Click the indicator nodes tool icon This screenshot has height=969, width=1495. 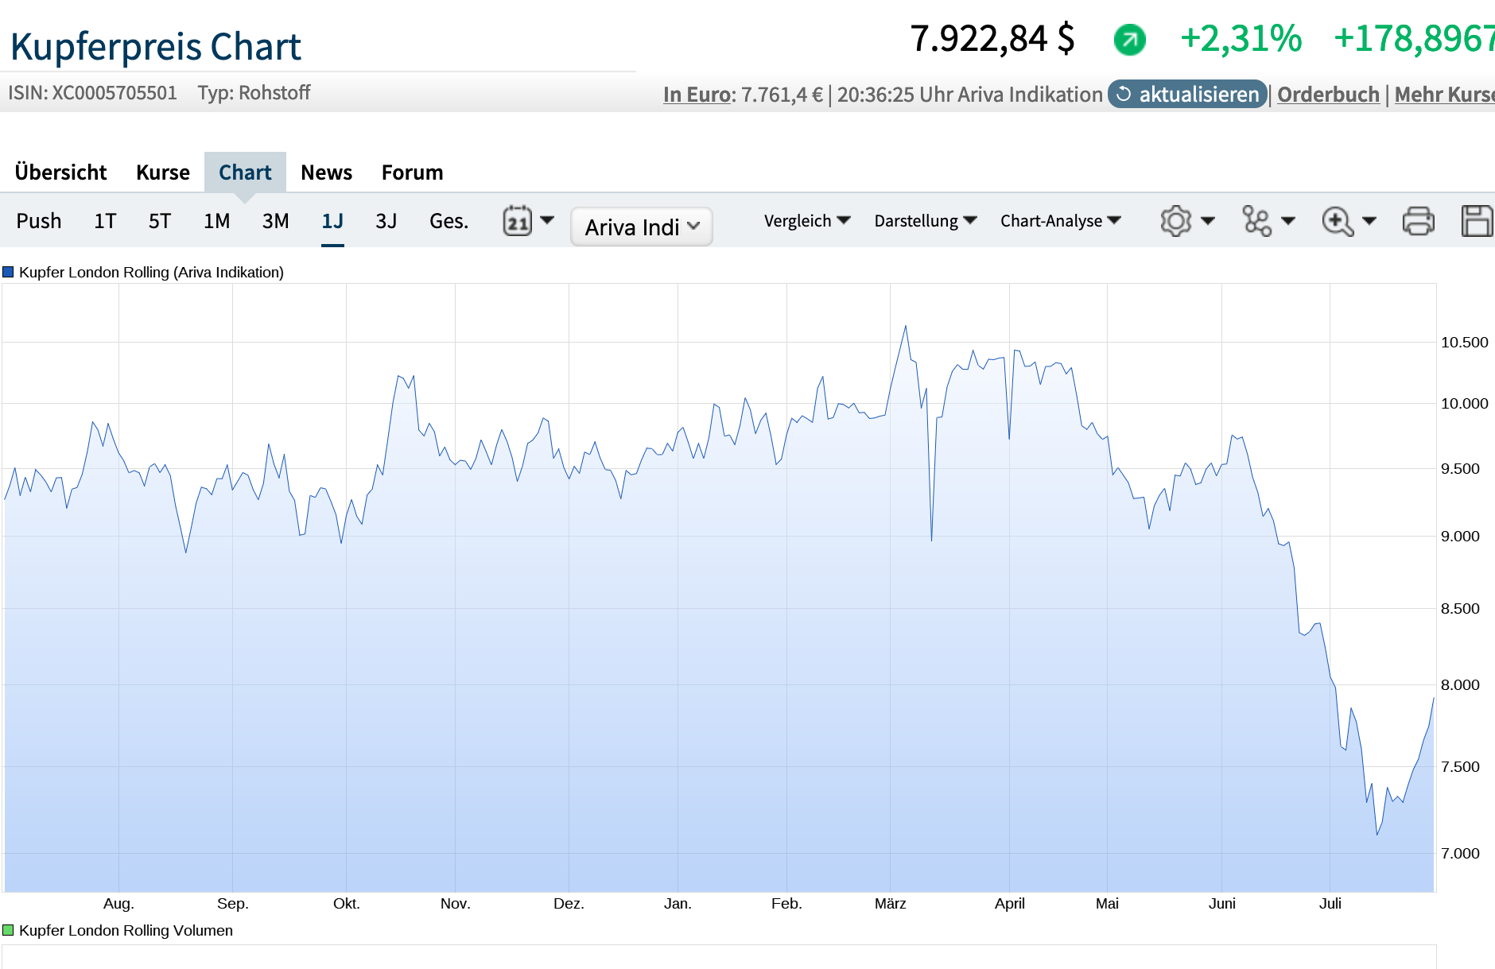click(1256, 221)
